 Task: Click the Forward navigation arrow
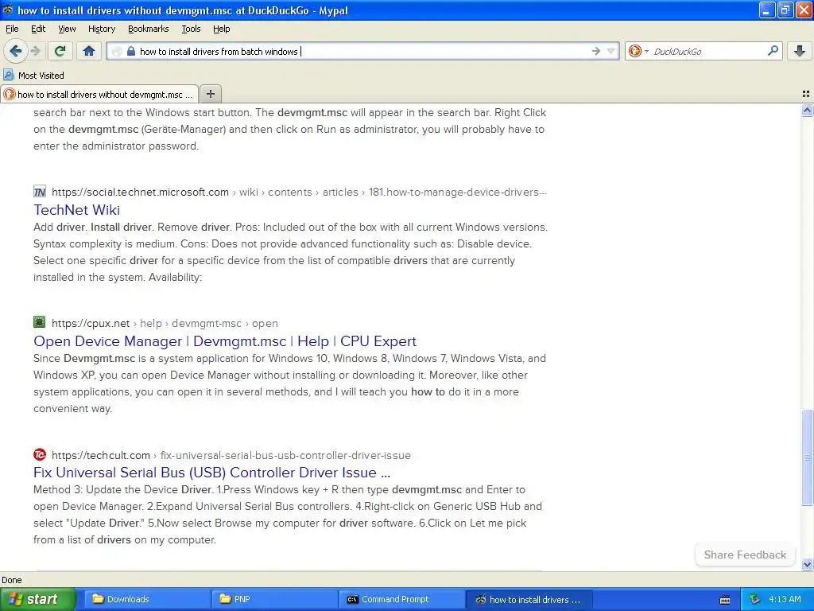point(35,51)
